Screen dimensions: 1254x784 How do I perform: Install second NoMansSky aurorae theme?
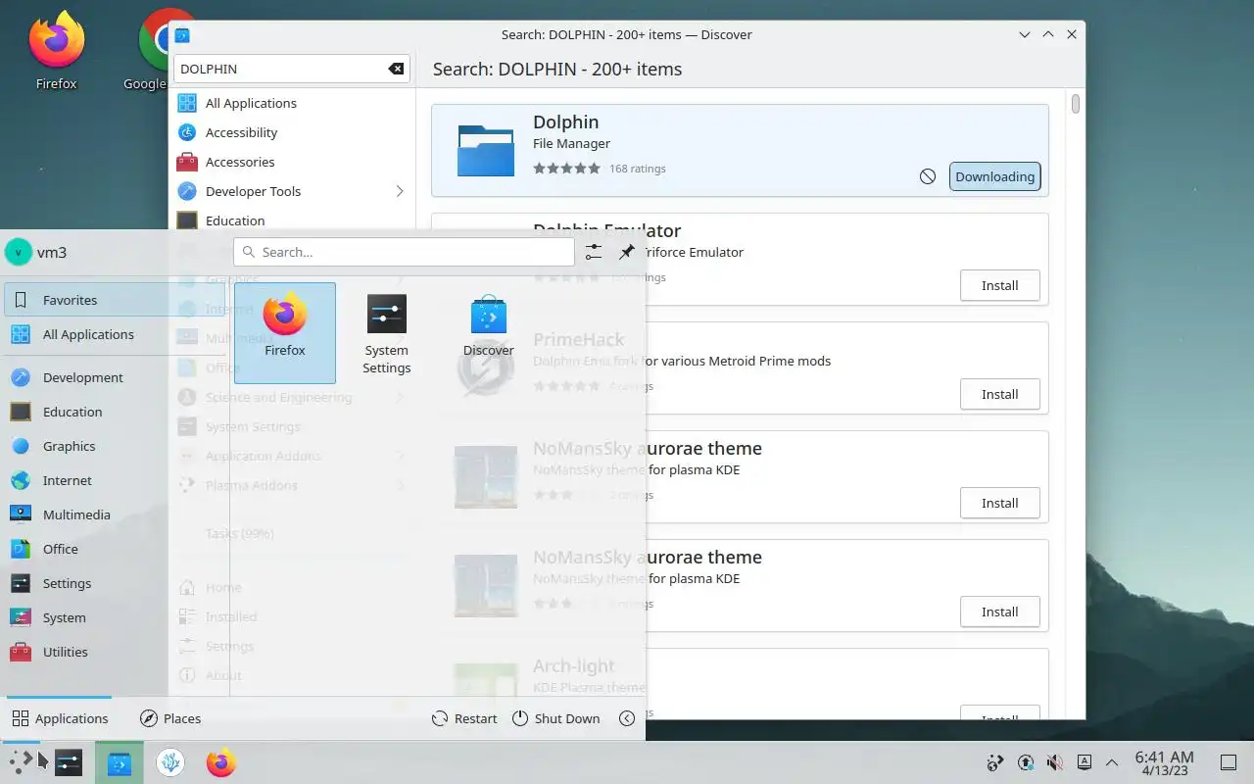coord(999,612)
